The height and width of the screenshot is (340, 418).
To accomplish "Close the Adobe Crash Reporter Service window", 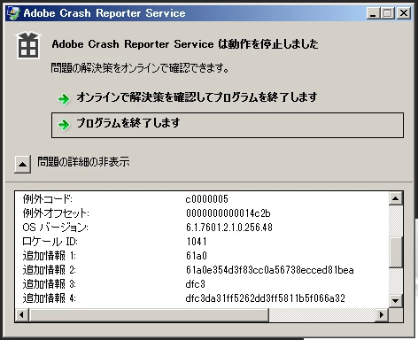I will [x=404, y=13].
